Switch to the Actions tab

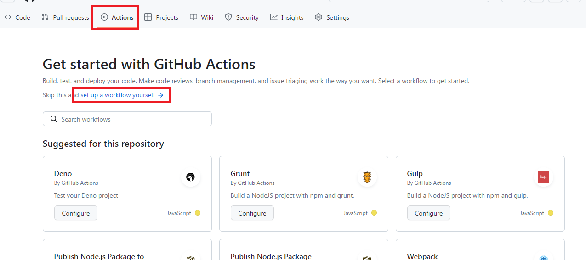(x=117, y=17)
